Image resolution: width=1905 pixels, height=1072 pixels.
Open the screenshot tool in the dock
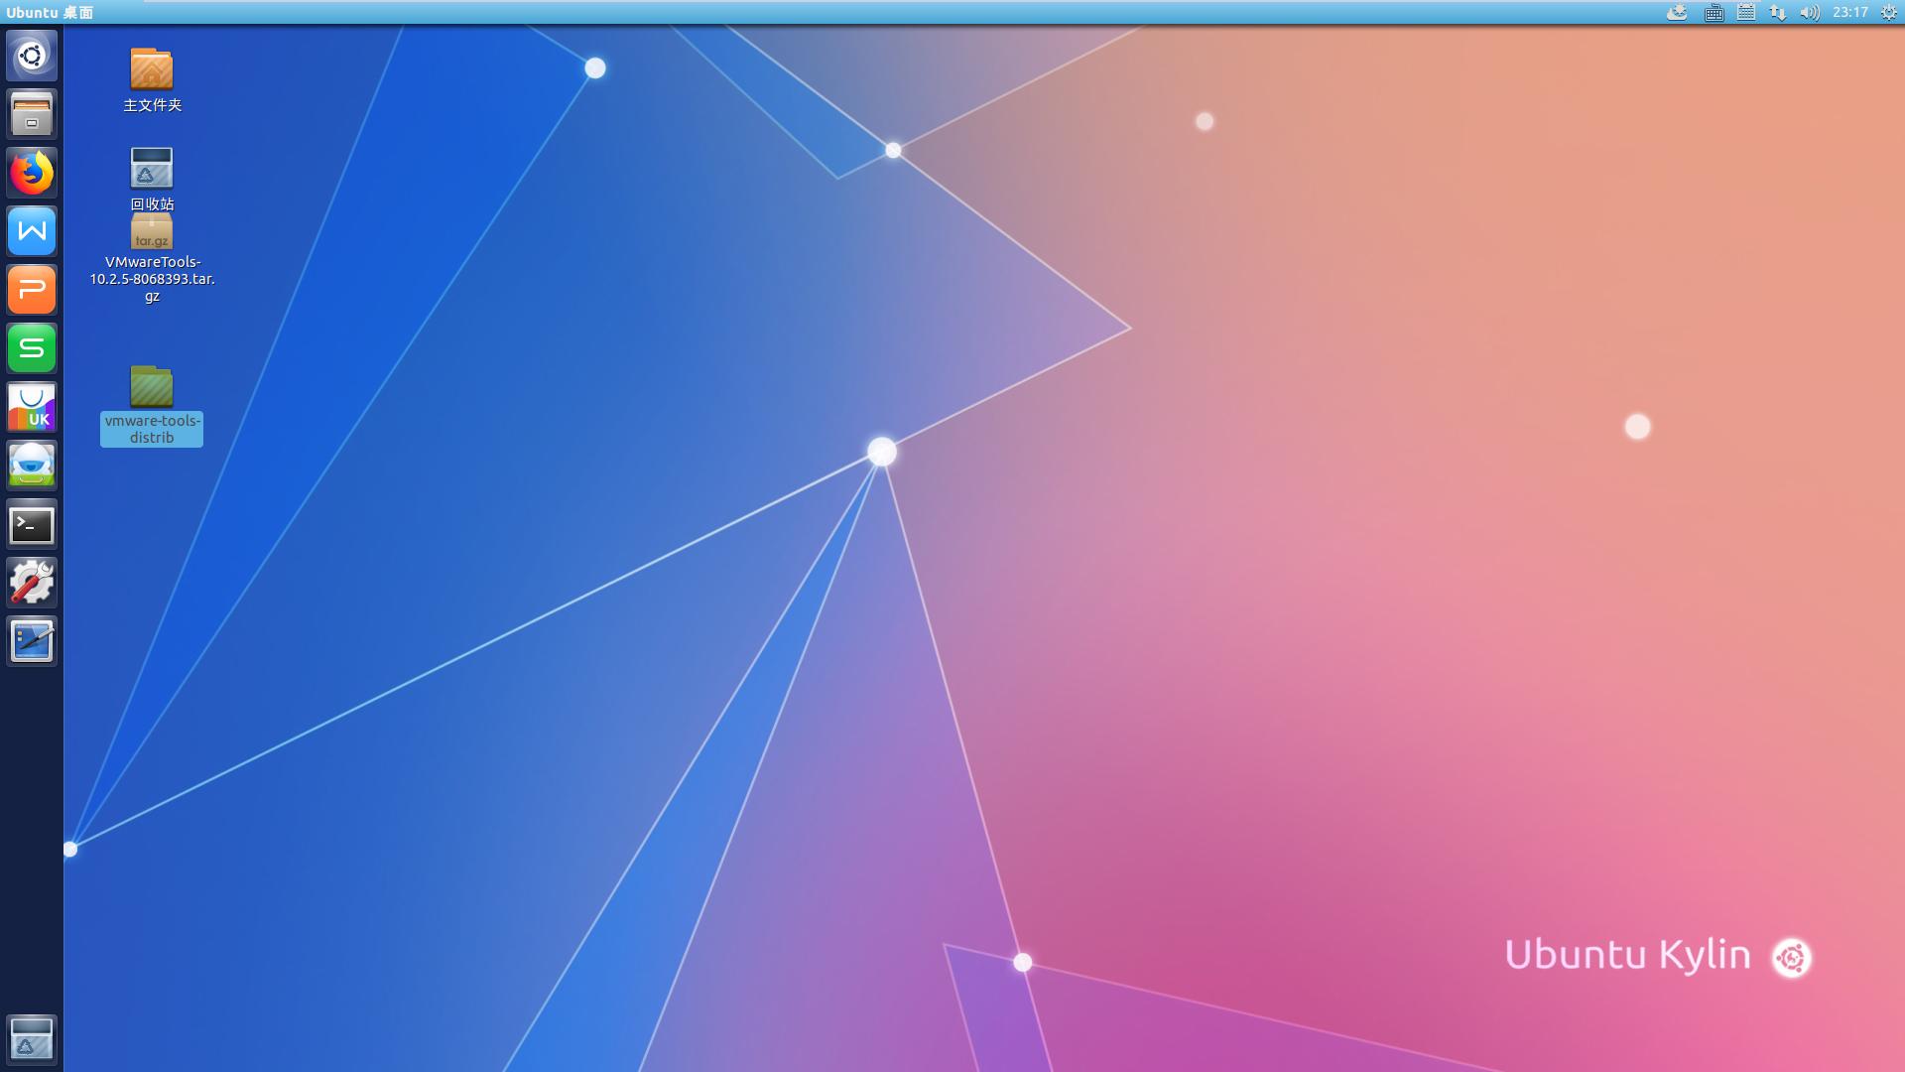32,641
